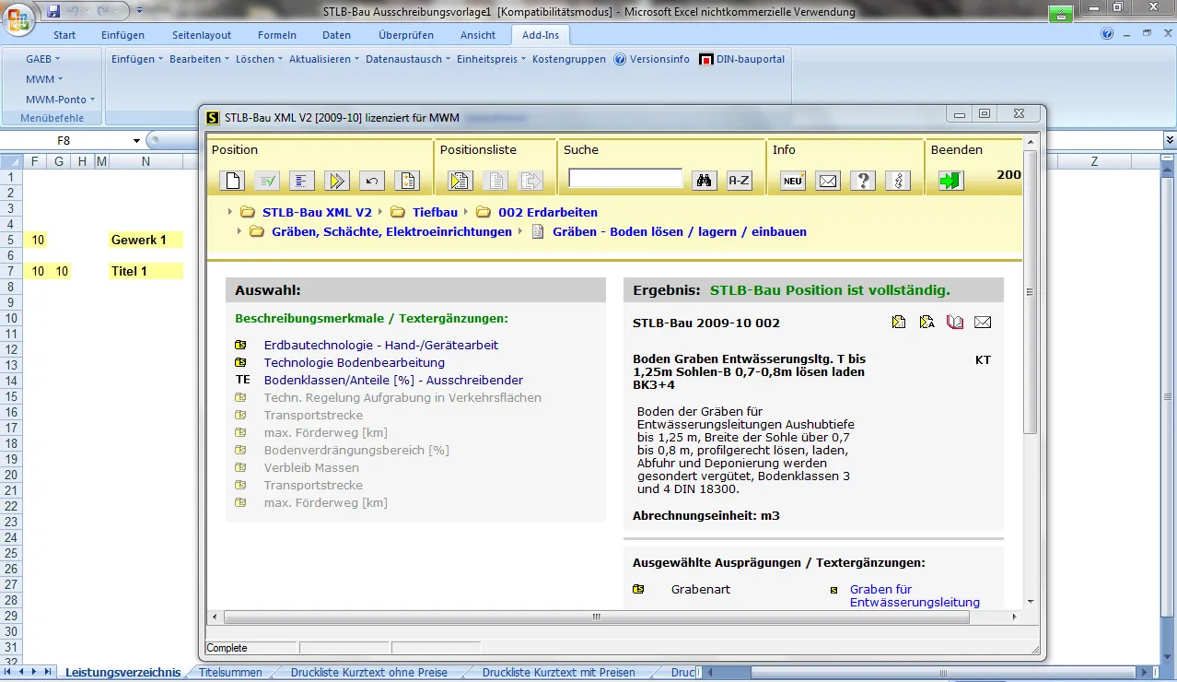Image resolution: width=1177 pixels, height=682 pixels.
Task: Click the greyed arrow document icon under Positionsliste
Action: (531, 181)
